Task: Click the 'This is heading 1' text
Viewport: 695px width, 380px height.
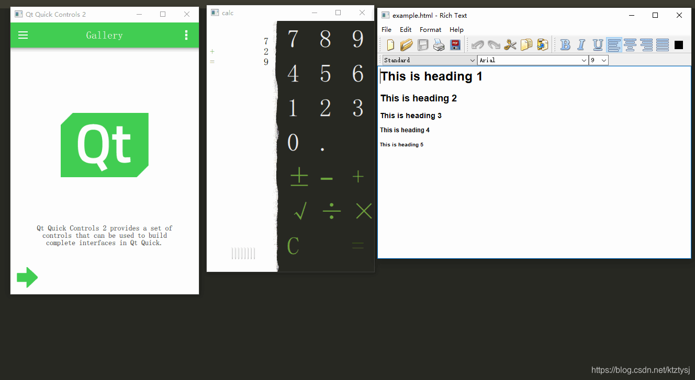Action: 431,76
